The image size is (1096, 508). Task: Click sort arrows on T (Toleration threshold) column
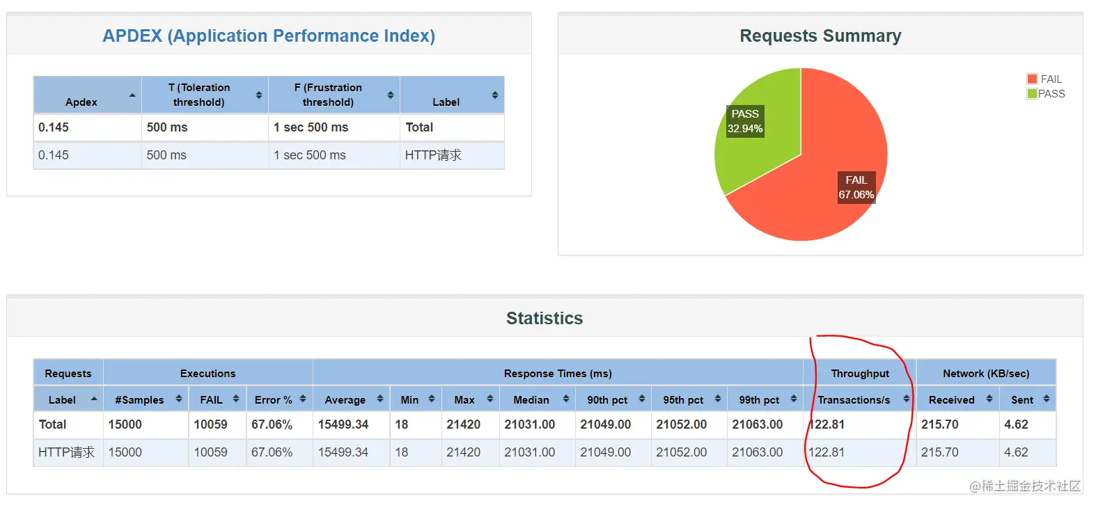259,95
